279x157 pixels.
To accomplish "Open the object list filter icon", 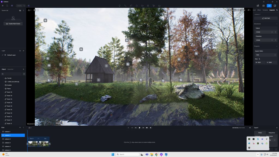I will tap(24, 74).
